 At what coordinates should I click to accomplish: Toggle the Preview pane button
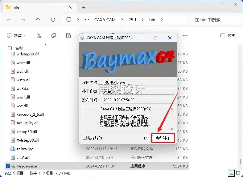pos(228,35)
